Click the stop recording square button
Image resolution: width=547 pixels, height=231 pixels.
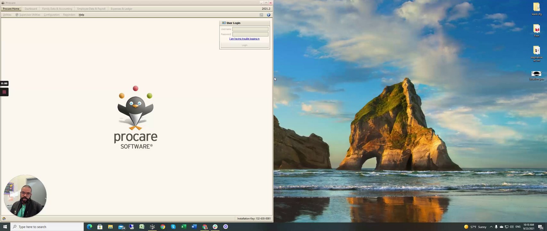coord(4,92)
